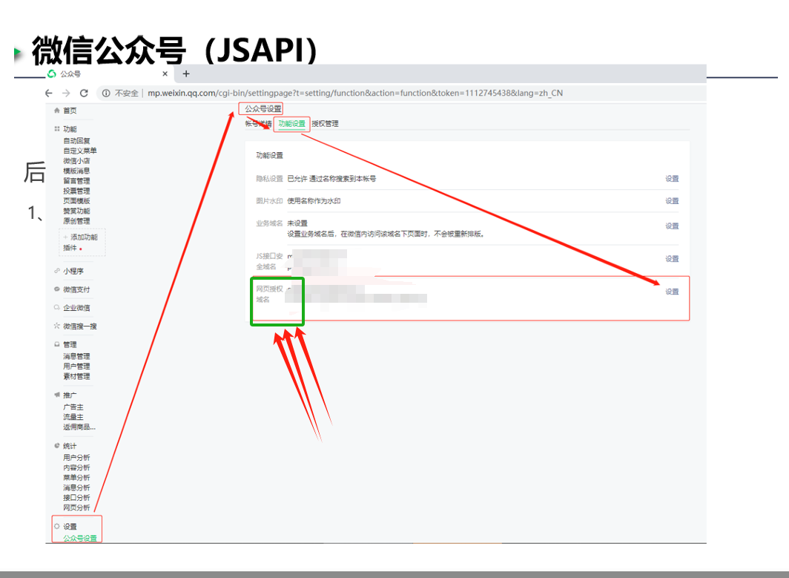Click 设置 for the 网页授权域名 row
Screen dimensions: 789x578
[673, 292]
